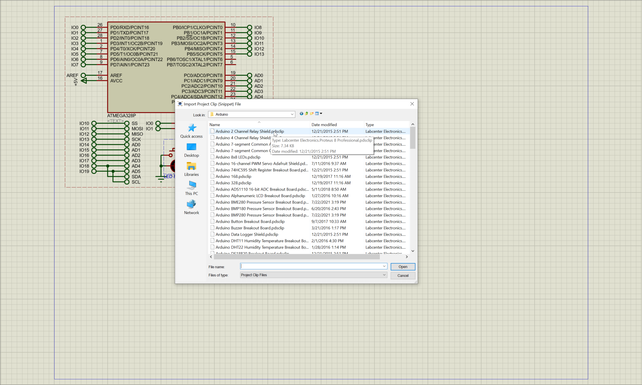Viewport: 642px width, 385px height.
Task: Close the Import Project Clip dialog
Action: pyautogui.click(x=412, y=104)
